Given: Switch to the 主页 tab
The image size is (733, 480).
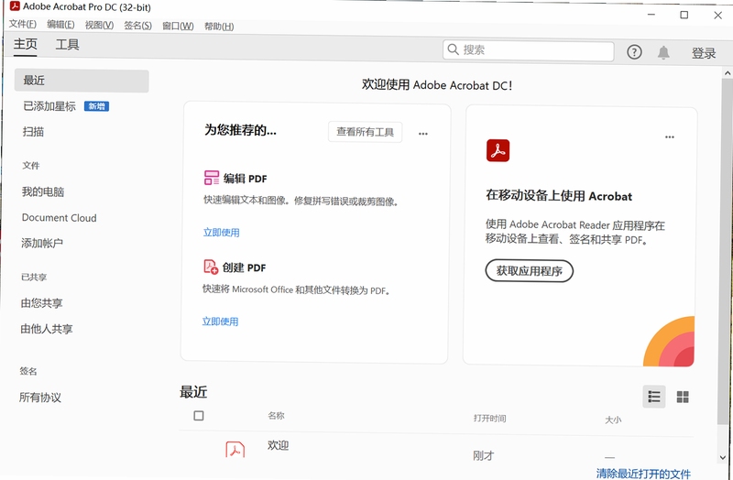Looking at the screenshot, I should (26, 44).
